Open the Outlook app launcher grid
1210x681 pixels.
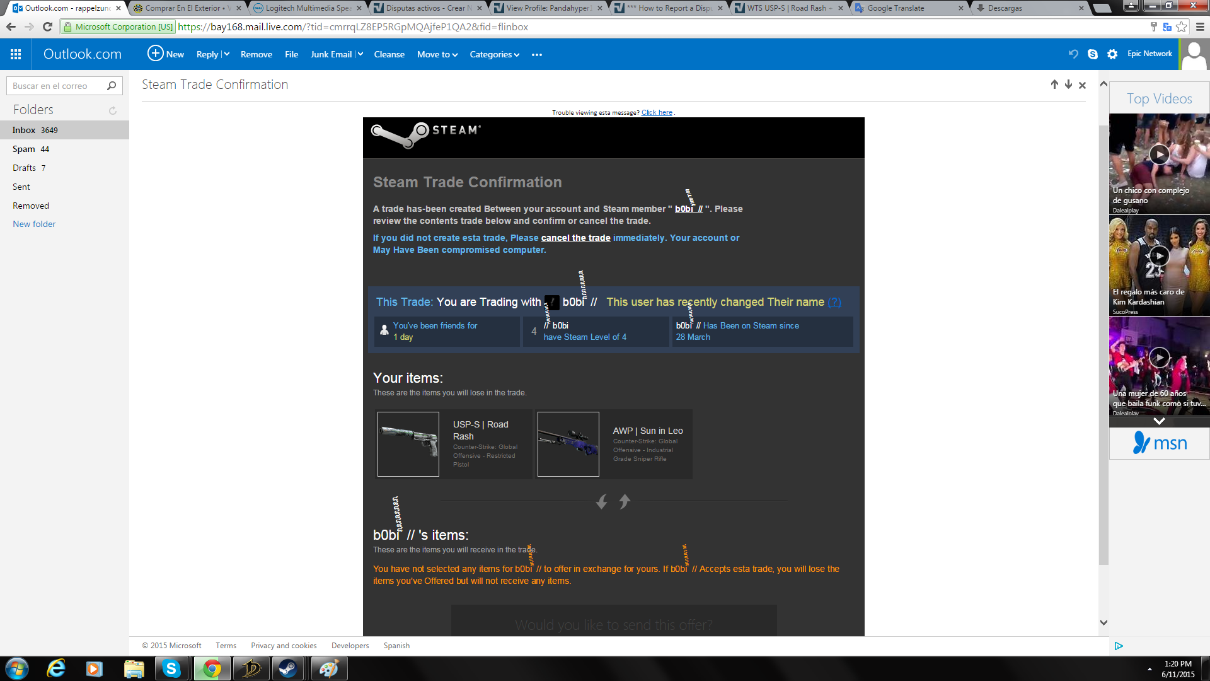16,54
